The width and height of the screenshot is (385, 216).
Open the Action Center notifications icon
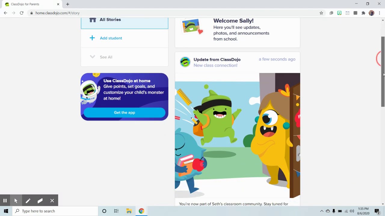click(x=377, y=211)
